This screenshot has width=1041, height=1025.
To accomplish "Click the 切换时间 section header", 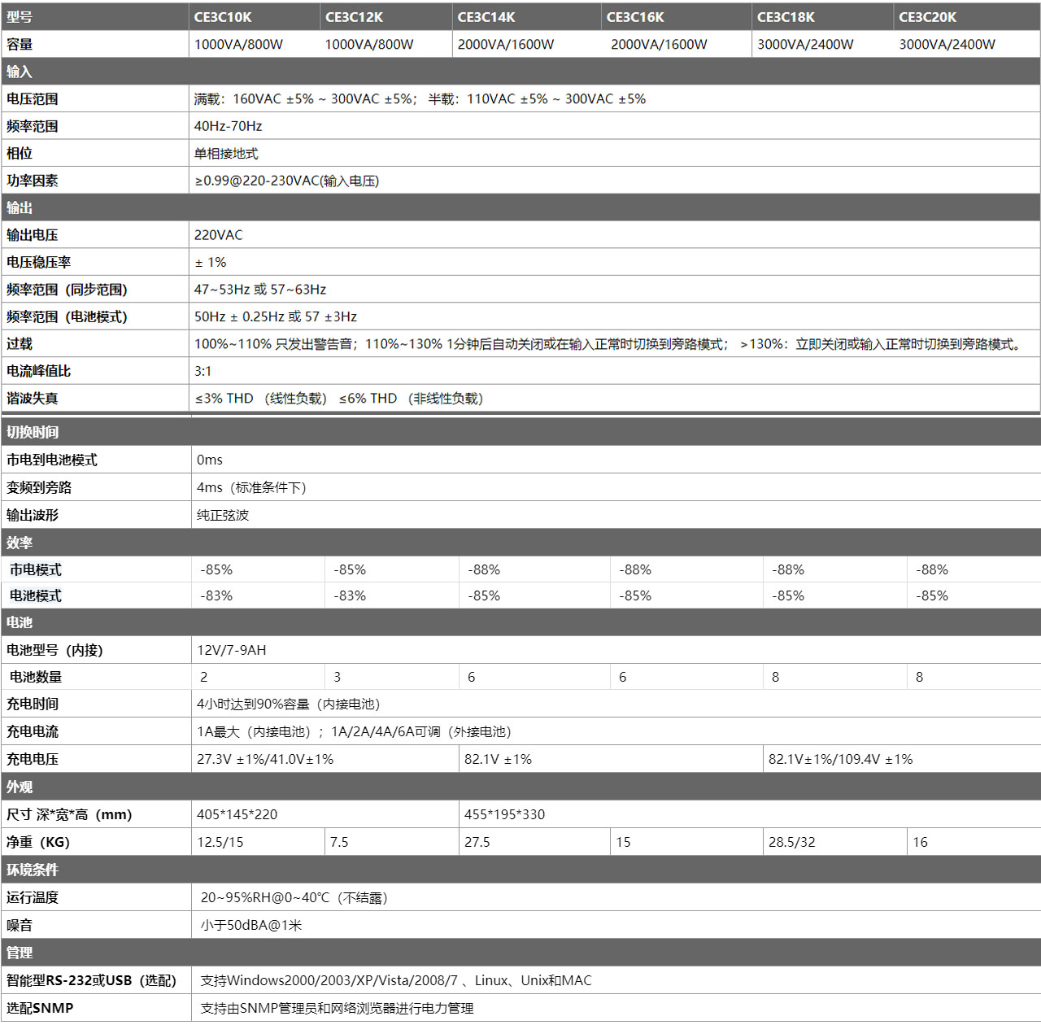I will pos(520,432).
